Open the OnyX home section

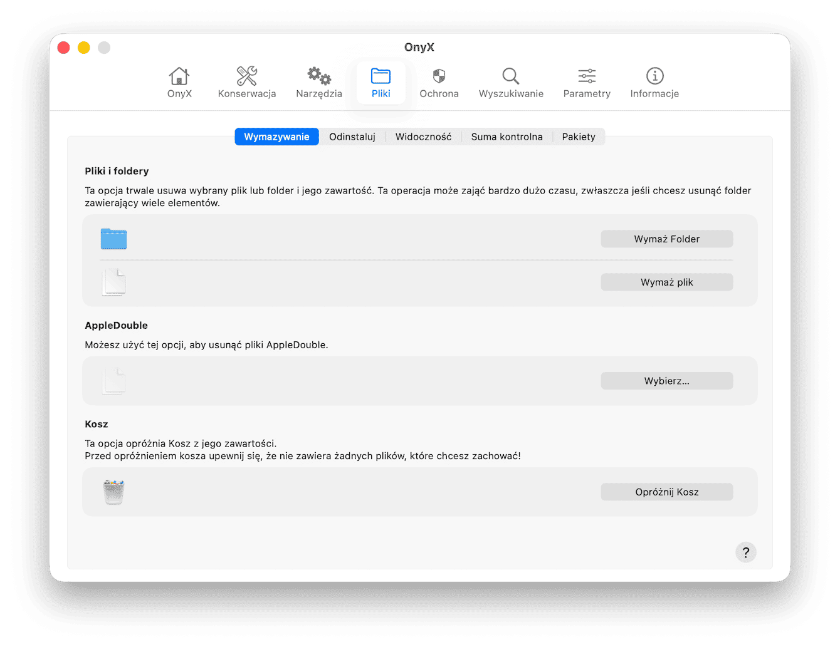[179, 83]
